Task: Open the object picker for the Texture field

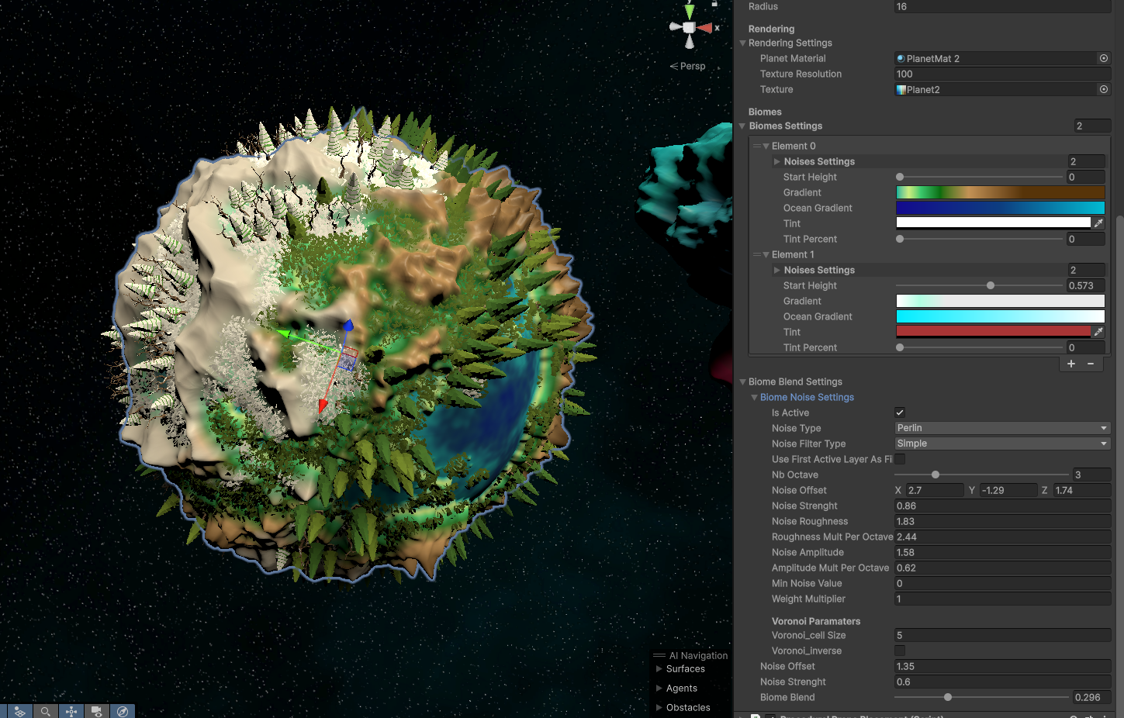Action: click(1103, 89)
